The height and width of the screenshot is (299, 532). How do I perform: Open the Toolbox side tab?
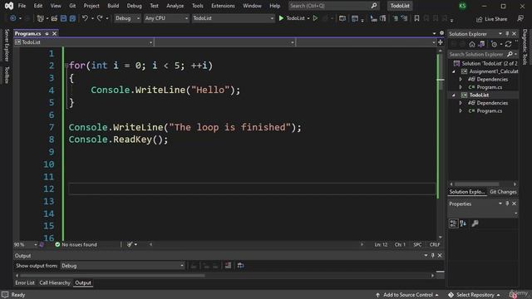pyautogui.click(x=7, y=75)
